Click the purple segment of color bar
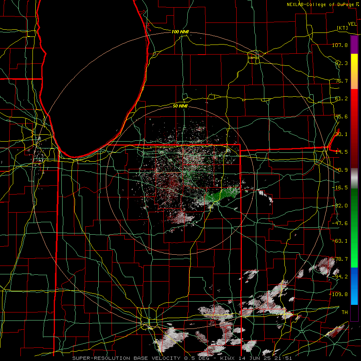The width and height of the screenshot is (361, 361). pos(354,45)
